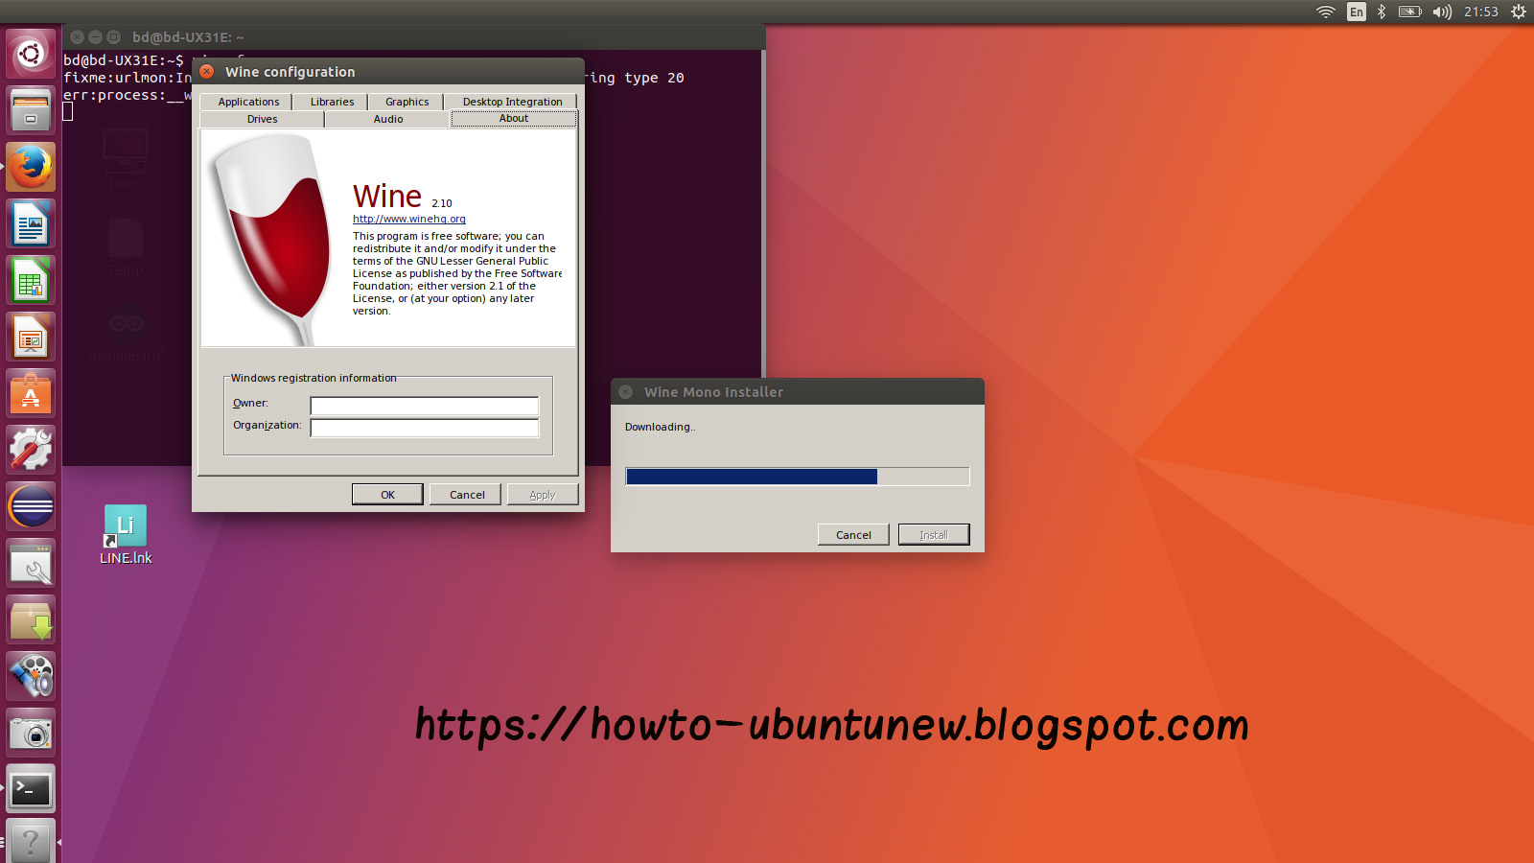The image size is (1534, 863).
Task: Launch the camera Screenshot tool
Action: [x=31, y=733]
